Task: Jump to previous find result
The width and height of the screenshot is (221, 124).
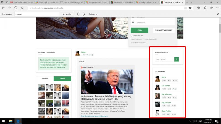Action: pos(78,14)
